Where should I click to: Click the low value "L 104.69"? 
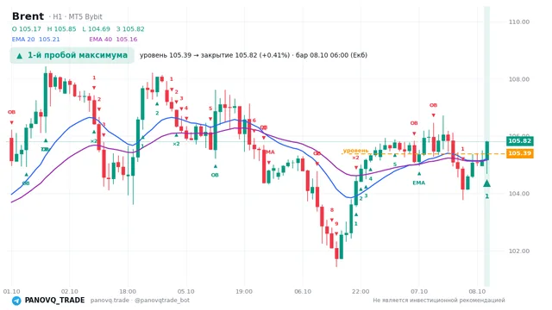96,29
